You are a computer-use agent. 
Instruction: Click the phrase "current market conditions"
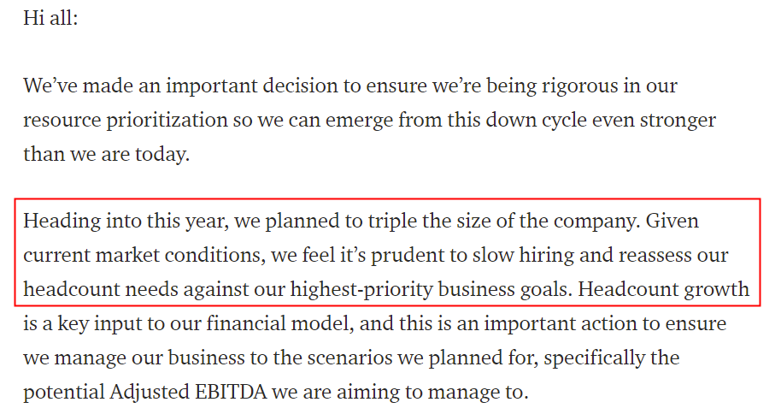click(146, 256)
